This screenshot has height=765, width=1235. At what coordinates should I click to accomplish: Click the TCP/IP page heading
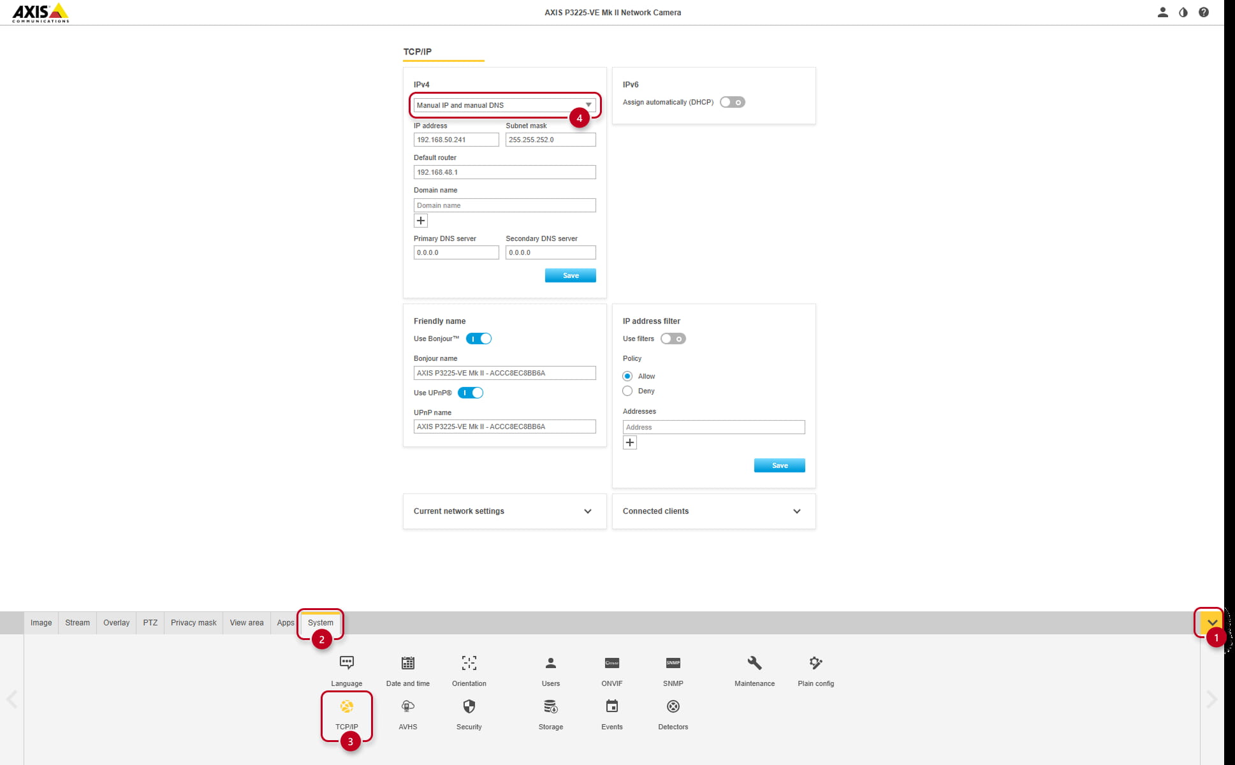click(417, 52)
